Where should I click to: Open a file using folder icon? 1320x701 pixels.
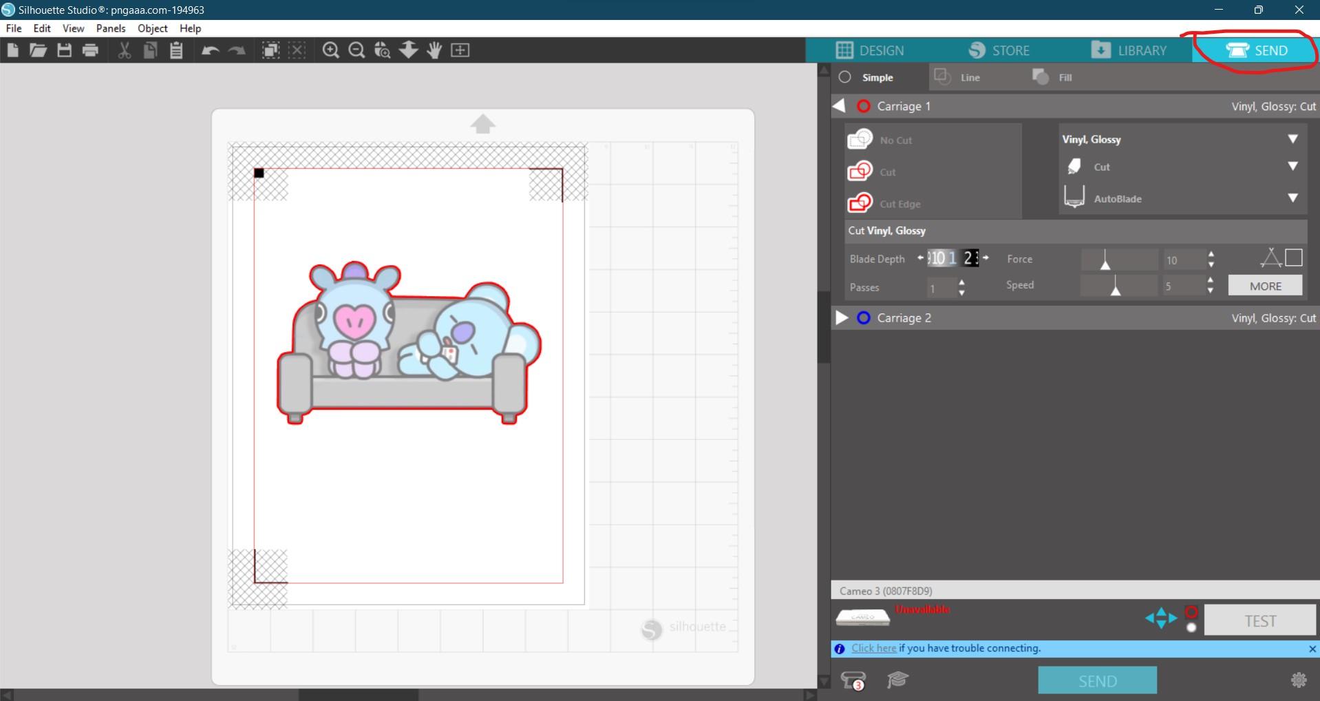38,50
